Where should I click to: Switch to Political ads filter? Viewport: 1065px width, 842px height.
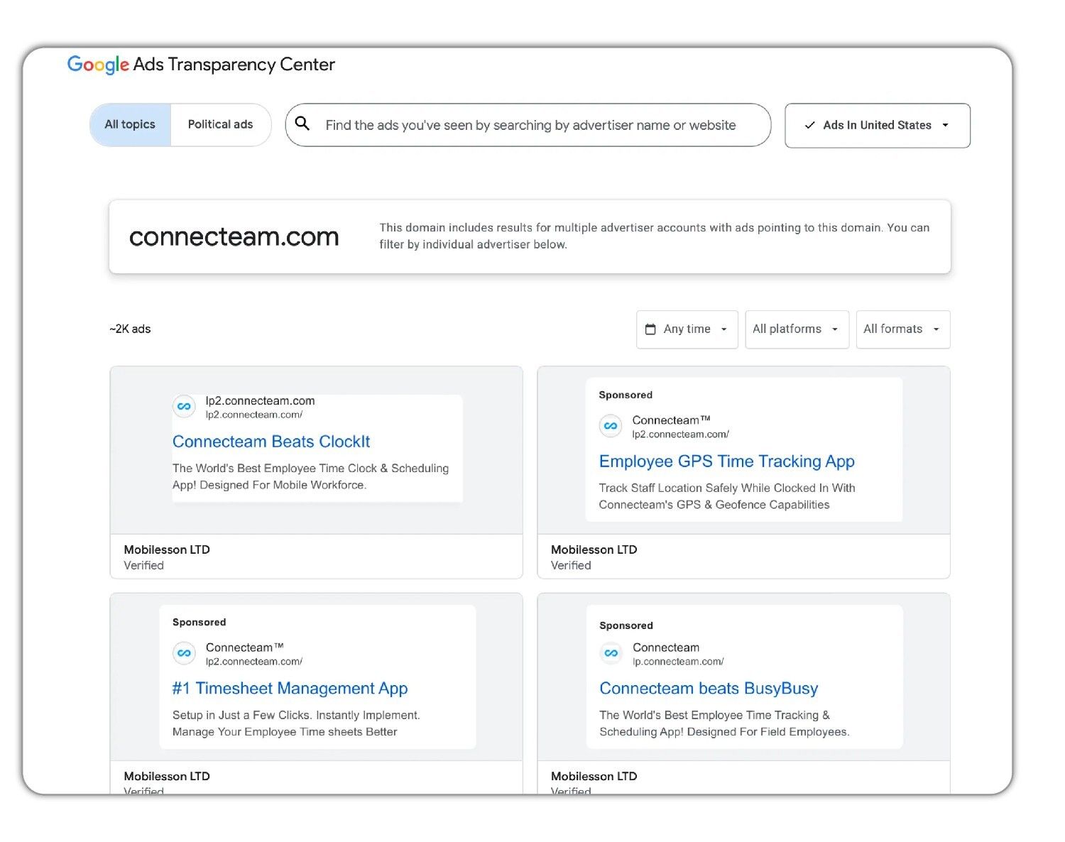(x=220, y=125)
